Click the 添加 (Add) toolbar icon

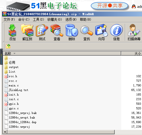(x=12, y=30)
